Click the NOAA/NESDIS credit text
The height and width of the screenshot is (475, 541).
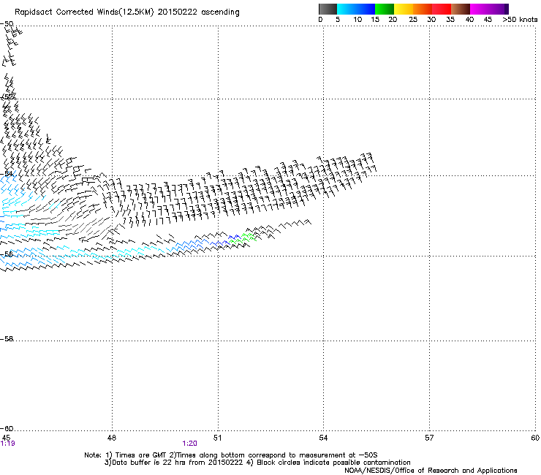(x=431, y=470)
